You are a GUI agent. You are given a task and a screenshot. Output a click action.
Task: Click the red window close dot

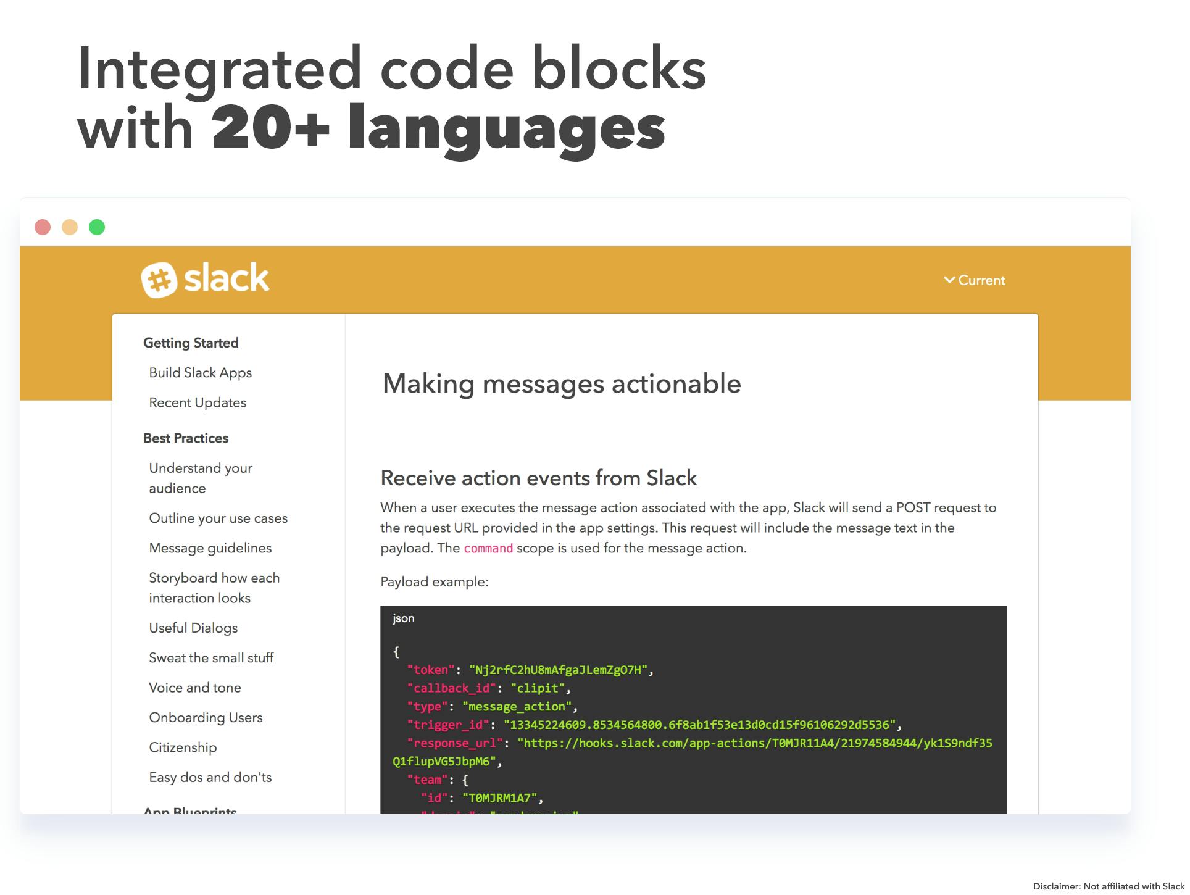tap(43, 227)
